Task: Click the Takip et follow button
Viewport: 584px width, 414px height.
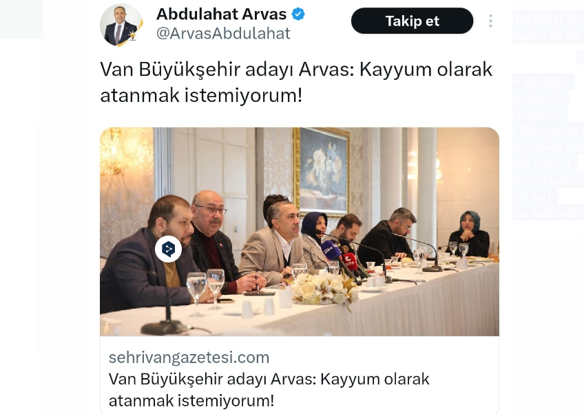Action: 412,21
